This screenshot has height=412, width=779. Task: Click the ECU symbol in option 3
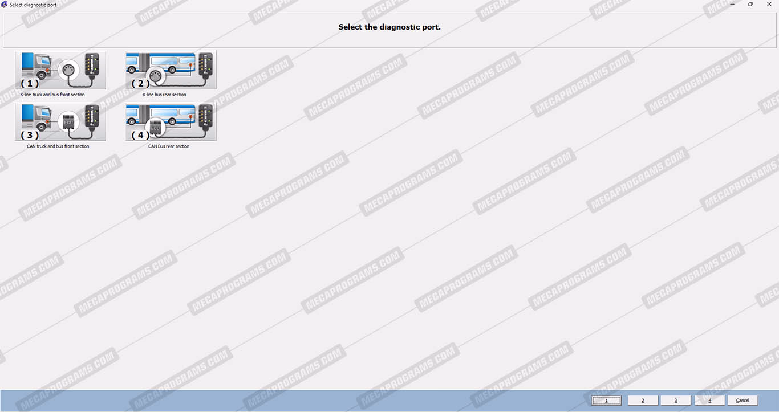coord(68,122)
